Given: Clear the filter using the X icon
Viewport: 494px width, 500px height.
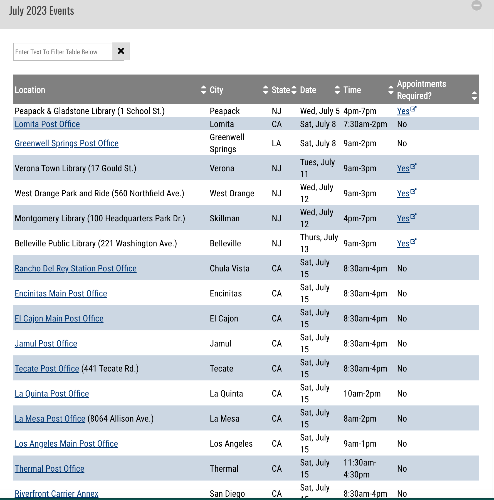Looking at the screenshot, I should point(121,51).
